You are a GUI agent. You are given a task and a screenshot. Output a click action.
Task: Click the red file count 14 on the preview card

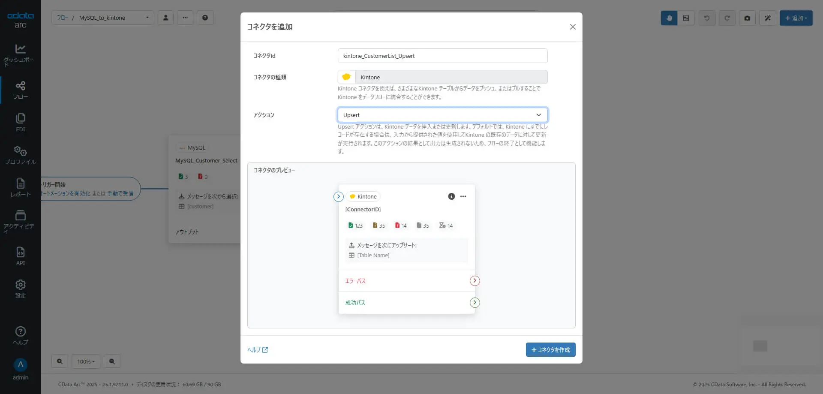point(401,226)
